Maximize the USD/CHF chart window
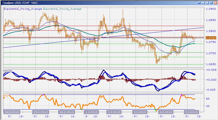 [211, 3]
